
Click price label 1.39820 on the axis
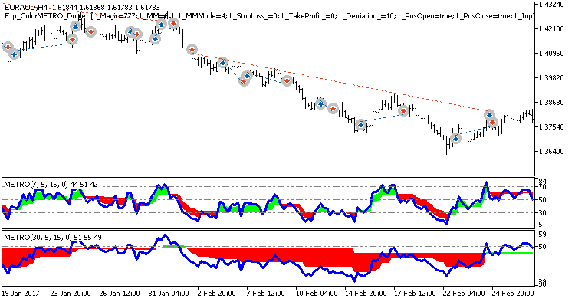[551, 78]
